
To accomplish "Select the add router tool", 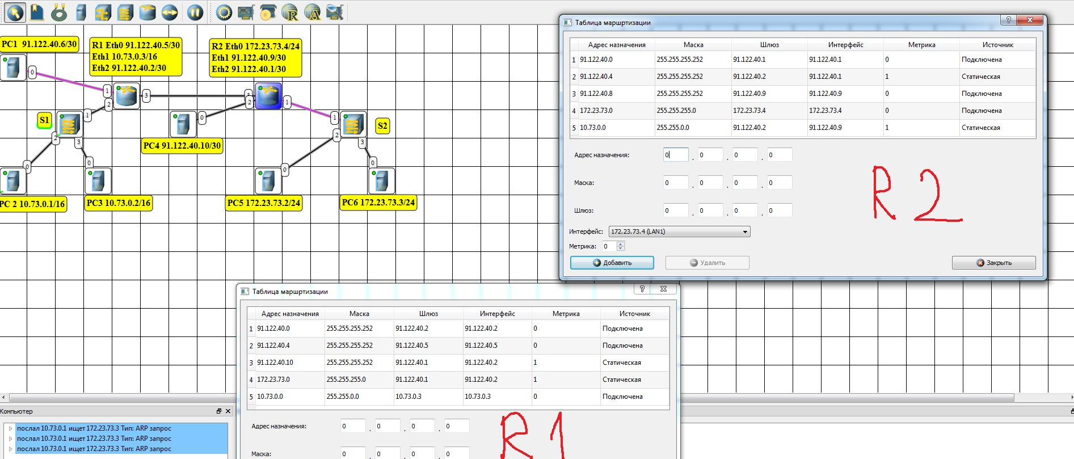I will pyautogui.click(x=148, y=12).
